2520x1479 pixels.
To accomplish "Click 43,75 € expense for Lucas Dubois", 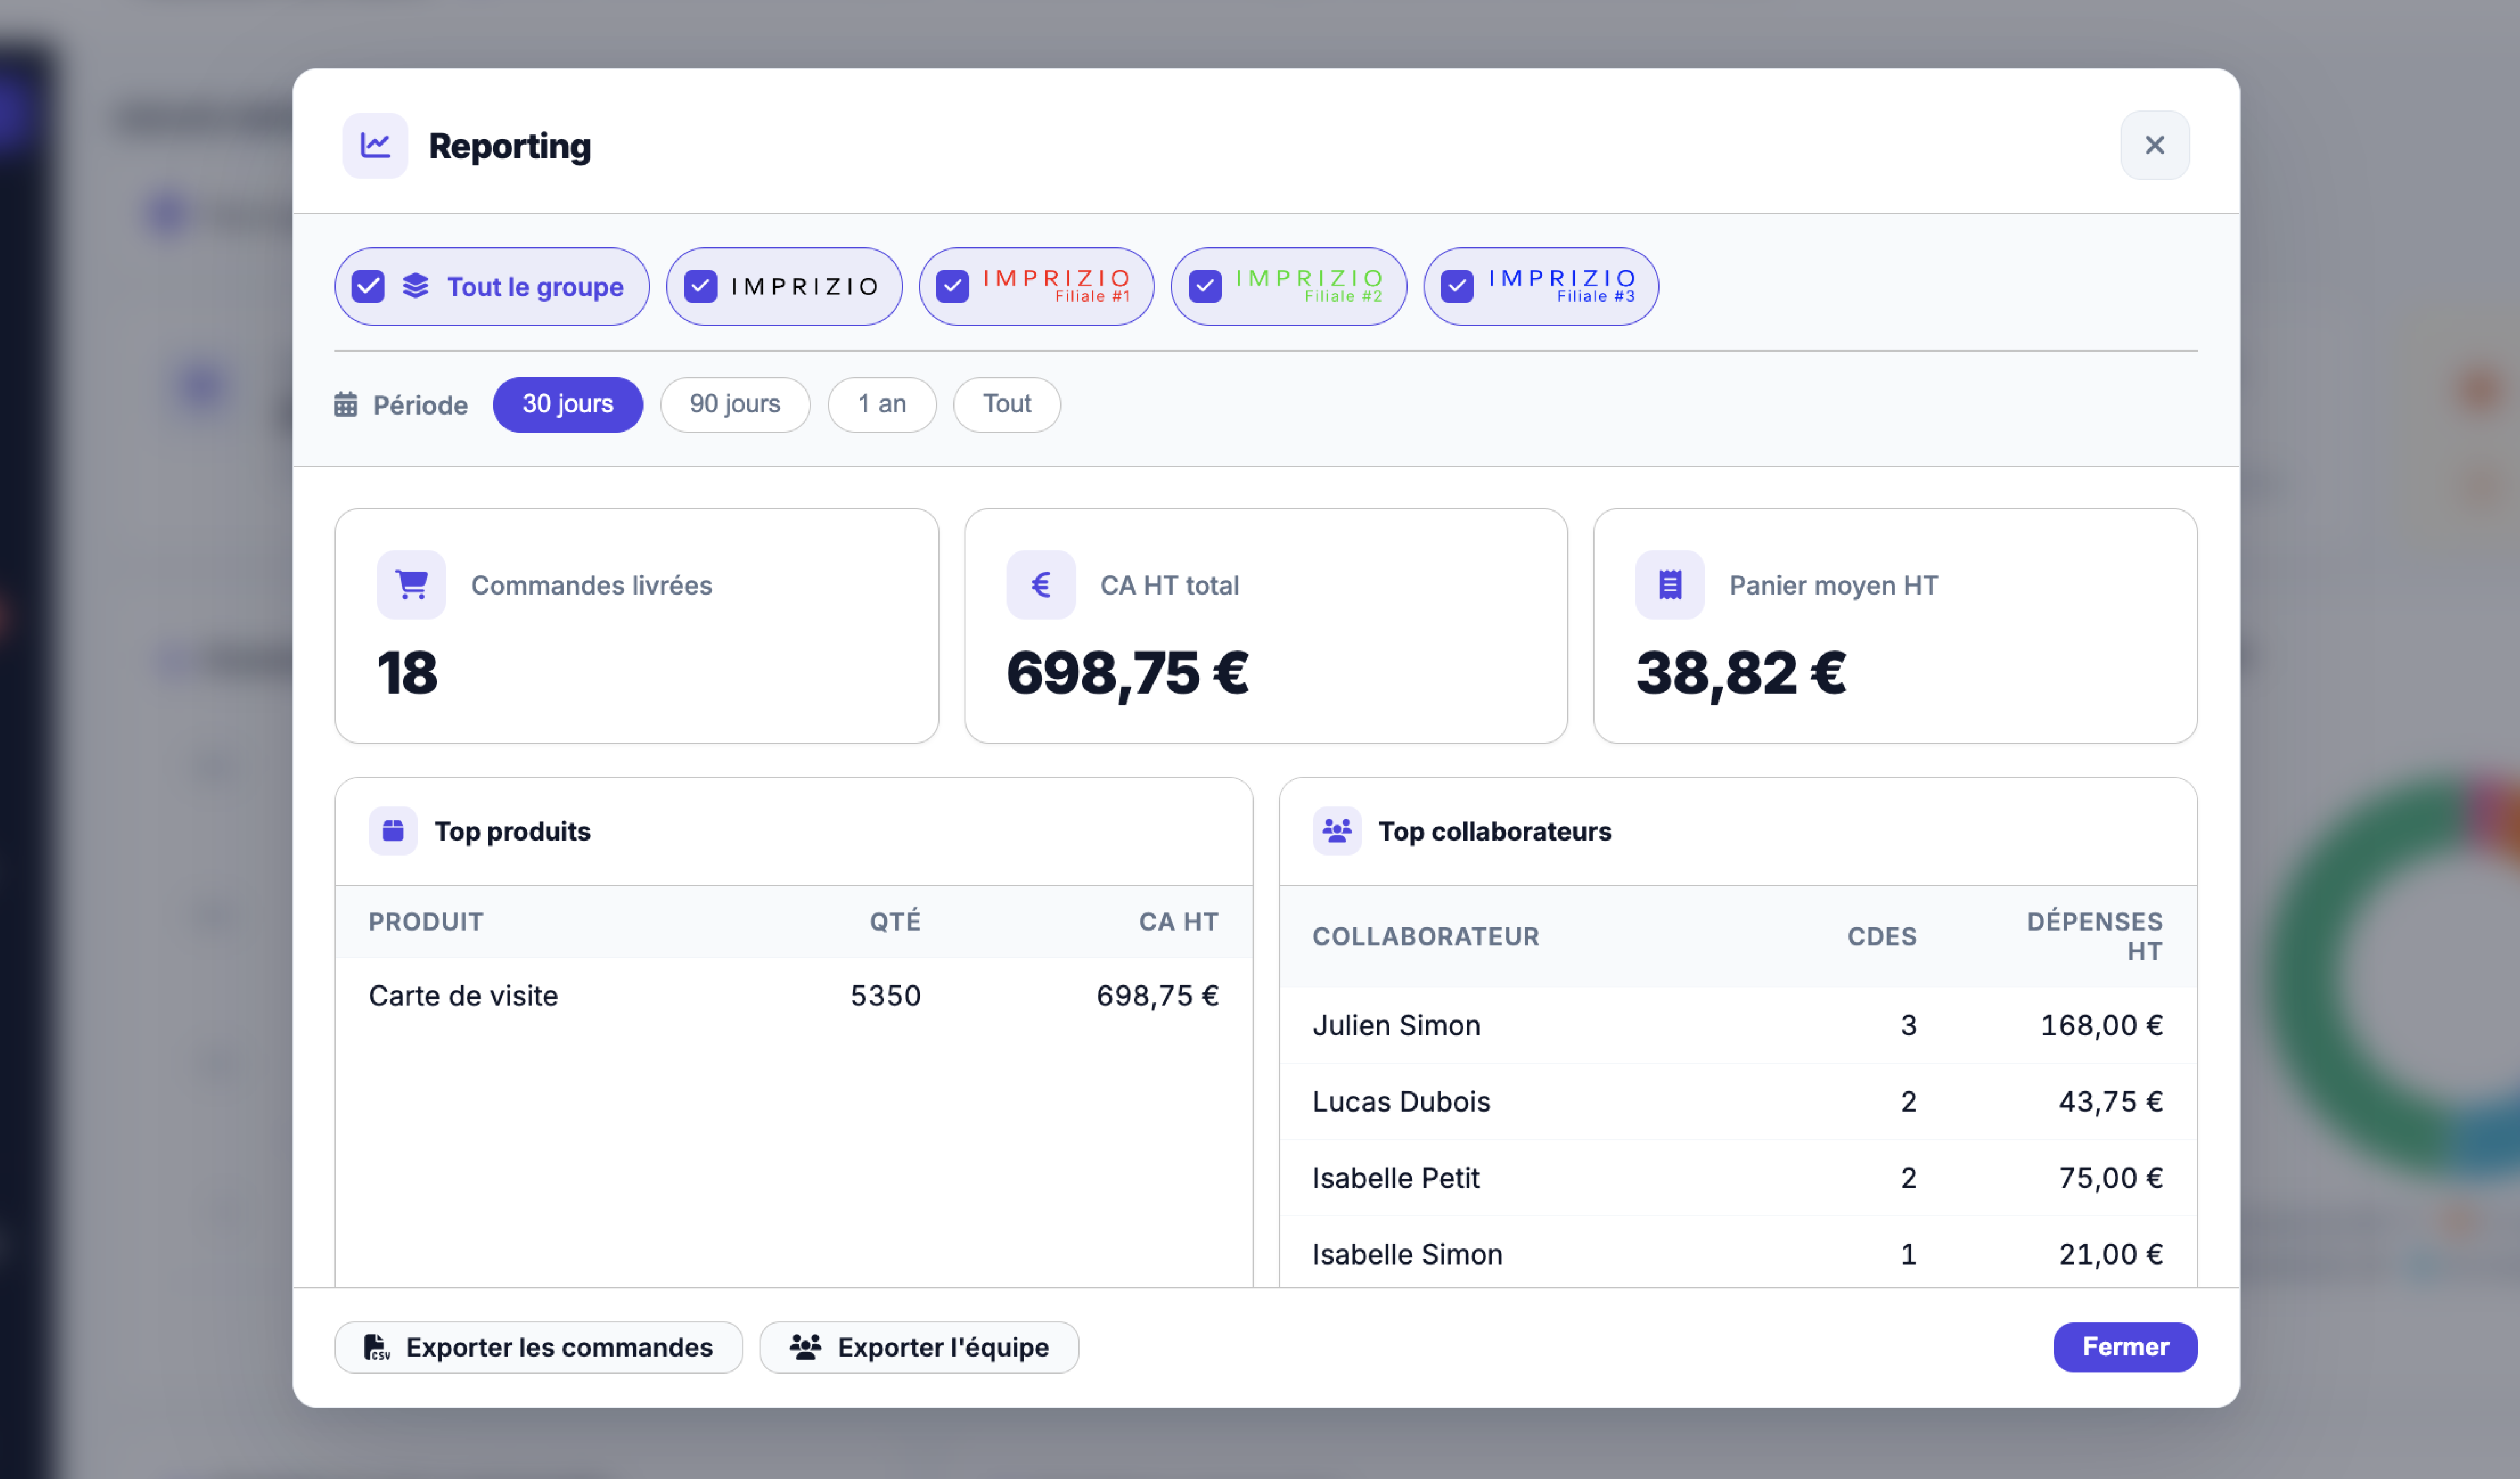I will pos(2111,1102).
